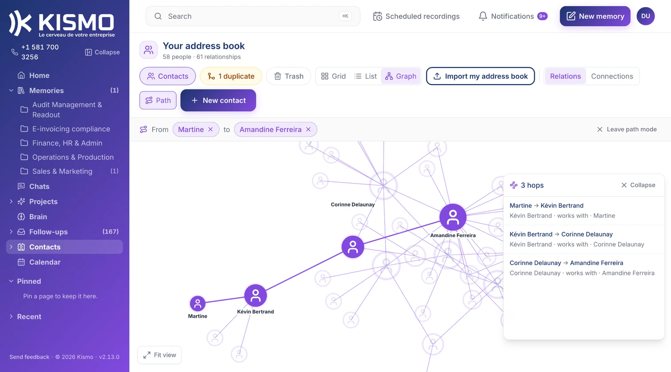Screen dimensions: 671x372
Task: Click the DU user avatar
Action: (x=646, y=16)
